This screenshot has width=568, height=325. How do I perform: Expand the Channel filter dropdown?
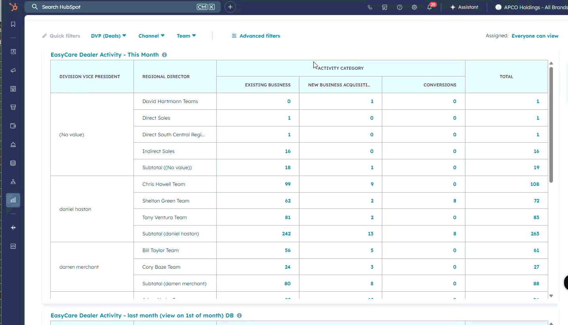(x=151, y=36)
